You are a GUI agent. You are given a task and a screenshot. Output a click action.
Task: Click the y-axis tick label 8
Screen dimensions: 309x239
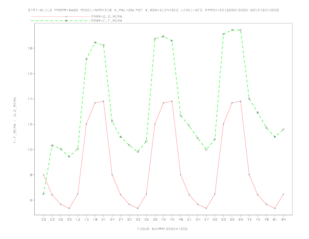(31, 175)
